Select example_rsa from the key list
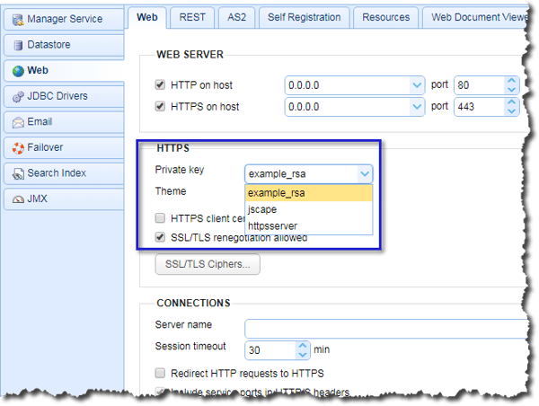The width and height of the screenshot is (539, 406). pos(309,193)
